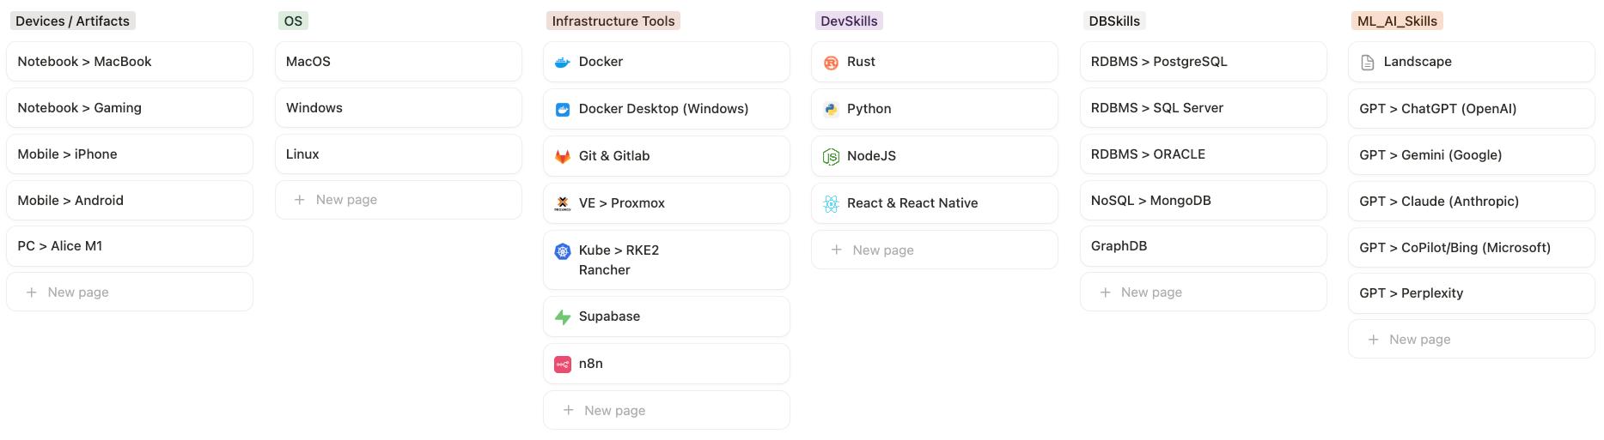Click New page plus in DevSkills column
Image resolution: width=1604 pixels, height=440 pixels.
coord(836,250)
